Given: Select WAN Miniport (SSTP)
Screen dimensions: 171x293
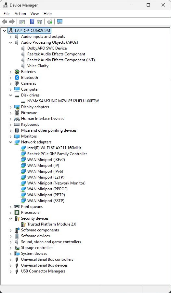Looking at the screenshot, I should tap(46, 201).
